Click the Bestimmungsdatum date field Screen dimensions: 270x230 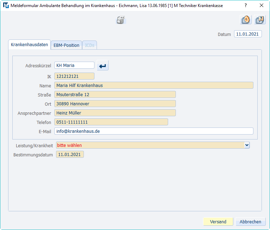click(70, 155)
